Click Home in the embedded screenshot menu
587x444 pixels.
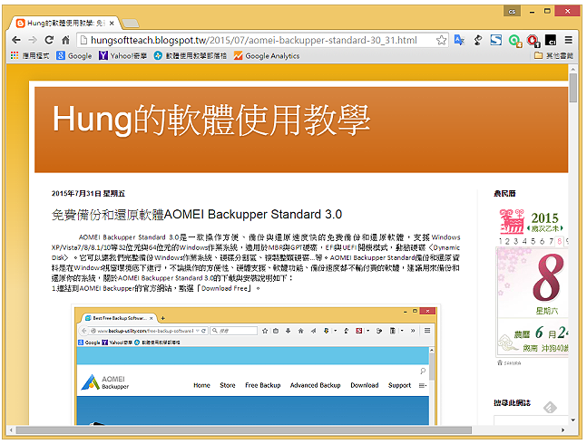coord(201,385)
